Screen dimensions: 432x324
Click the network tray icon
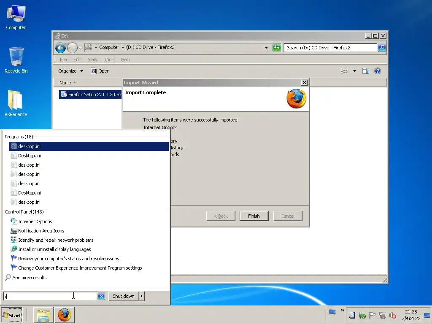[382, 315]
